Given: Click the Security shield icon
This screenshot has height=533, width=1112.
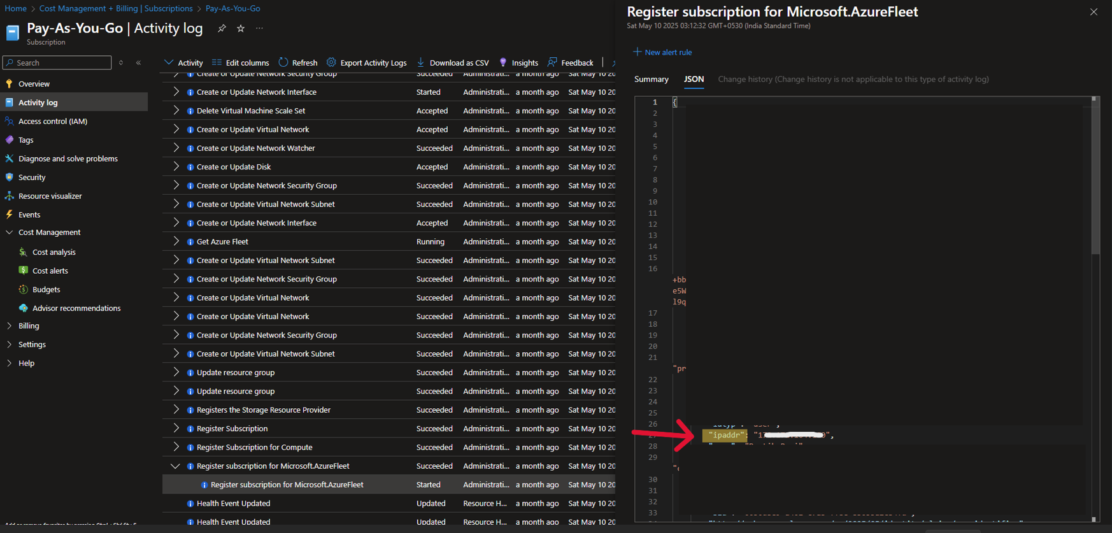Looking at the screenshot, I should 9,177.
